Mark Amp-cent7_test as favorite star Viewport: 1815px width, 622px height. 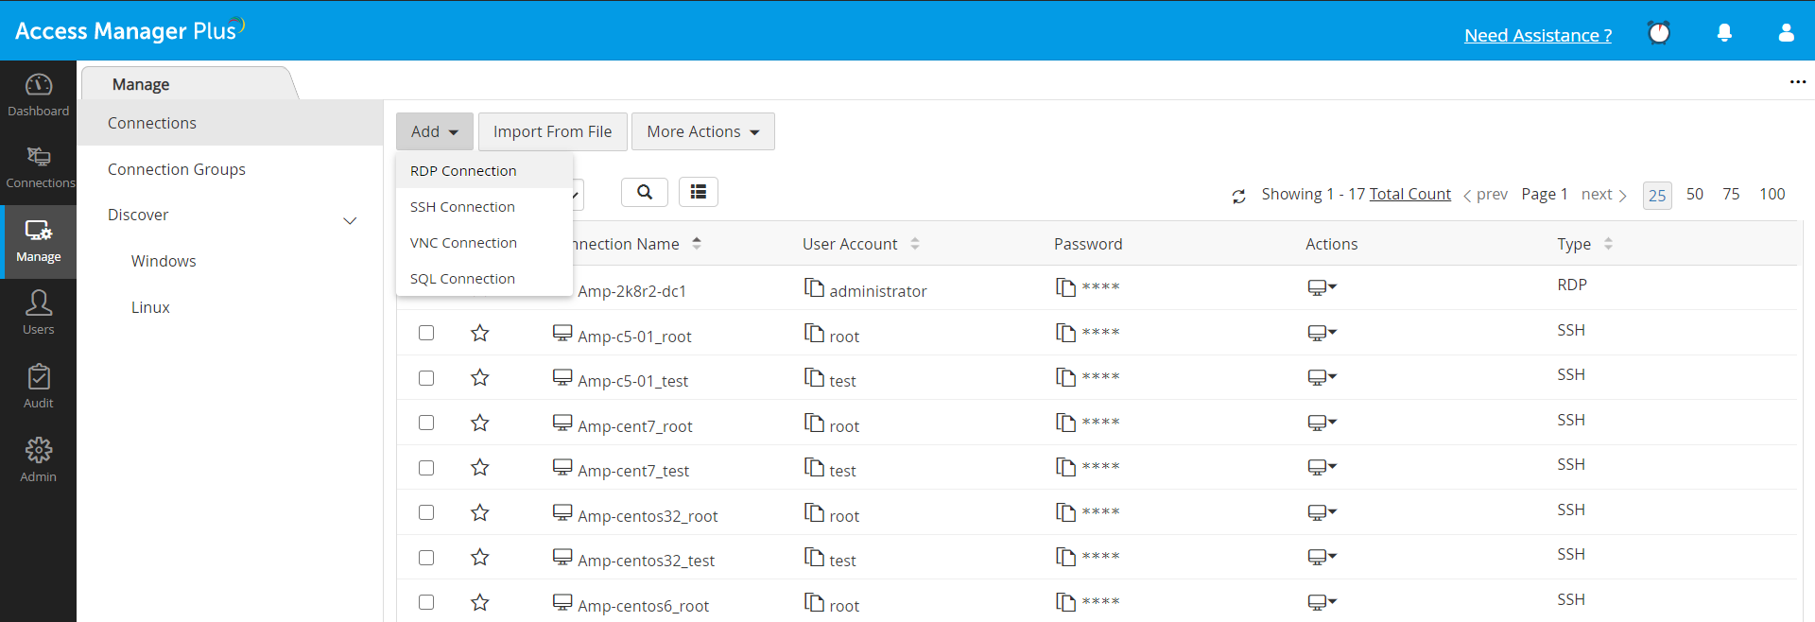click(x=480, y=467)
